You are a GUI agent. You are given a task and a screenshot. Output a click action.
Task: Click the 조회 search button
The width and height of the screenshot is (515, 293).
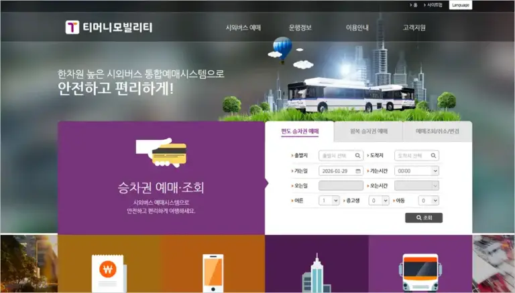(x=424, y=217)
